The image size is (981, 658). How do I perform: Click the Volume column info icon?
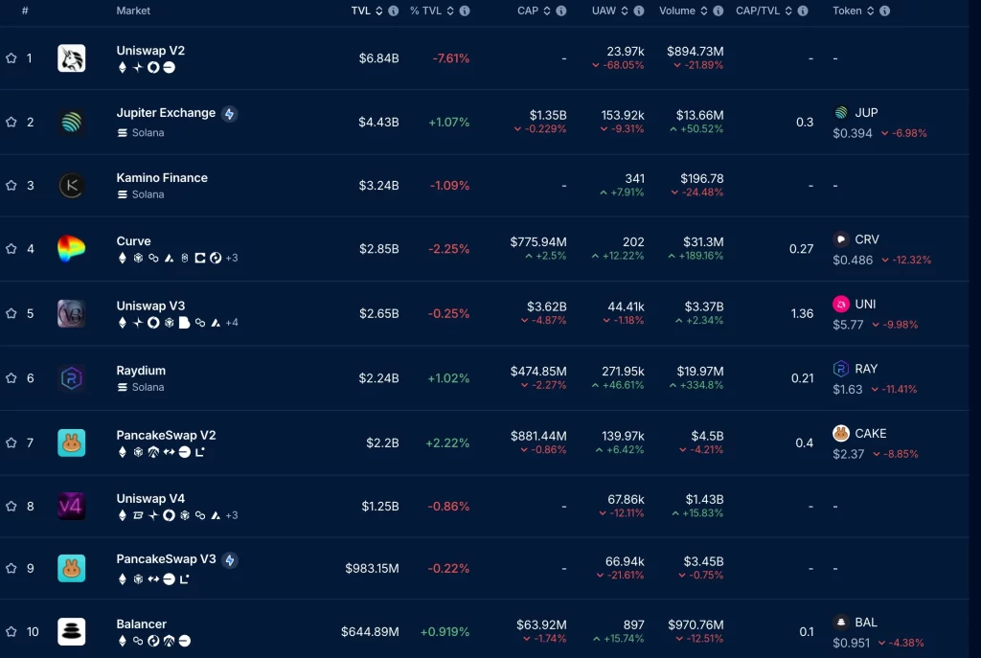pyautogui.click(x=719, y=11)
